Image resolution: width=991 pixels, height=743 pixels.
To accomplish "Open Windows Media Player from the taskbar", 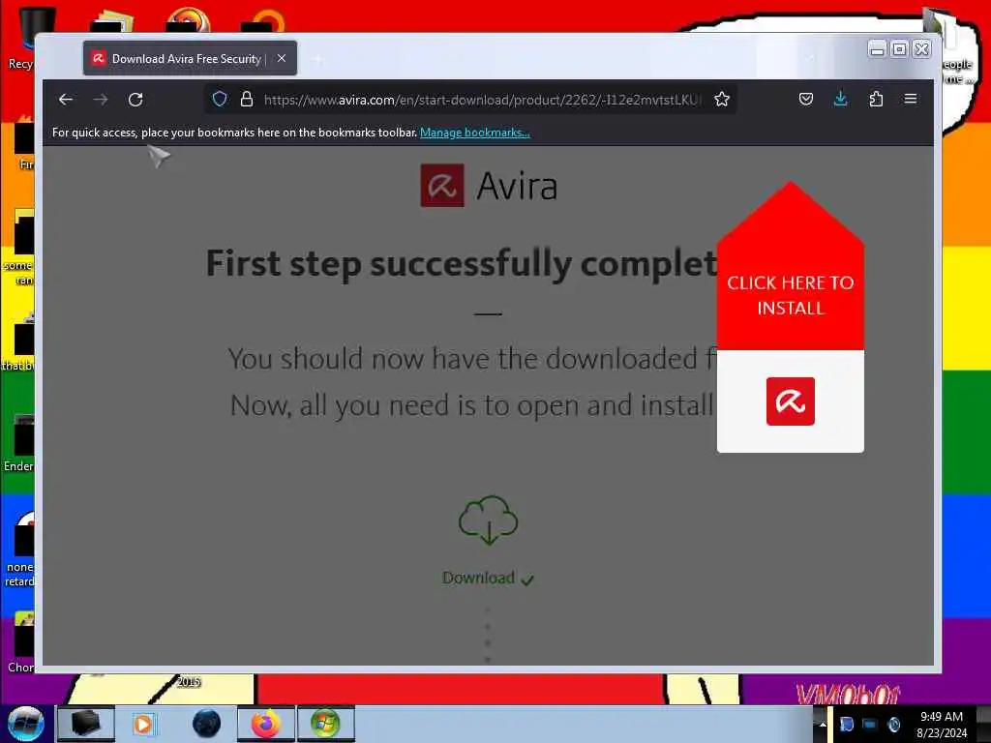I will [144, 724].
